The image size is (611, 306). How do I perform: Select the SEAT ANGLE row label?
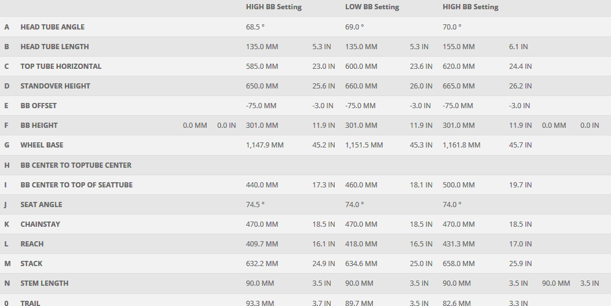[41, 205]
